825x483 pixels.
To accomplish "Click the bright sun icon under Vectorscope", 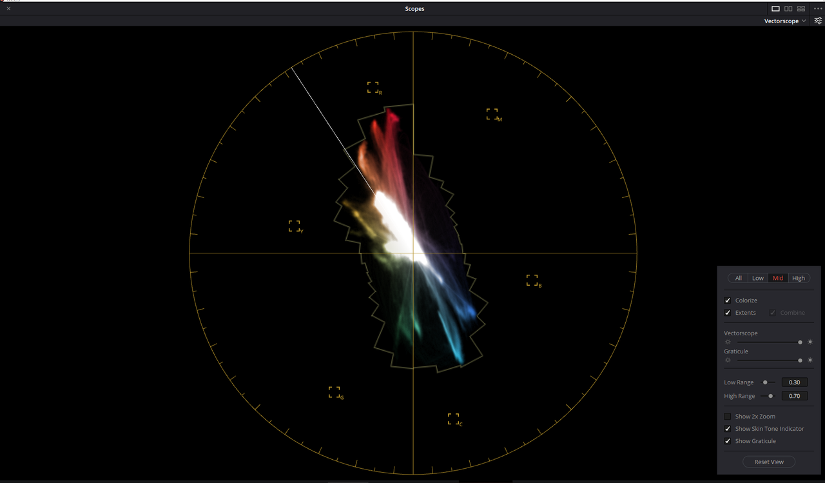I will 810,342.
